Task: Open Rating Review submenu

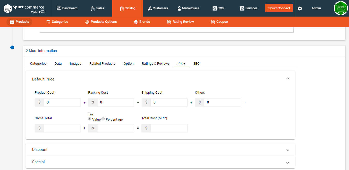Action: pyautogui.click(x=180, y=22)
